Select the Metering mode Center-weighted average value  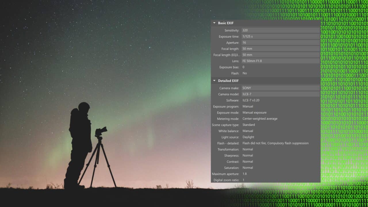[x=260, y=119]
